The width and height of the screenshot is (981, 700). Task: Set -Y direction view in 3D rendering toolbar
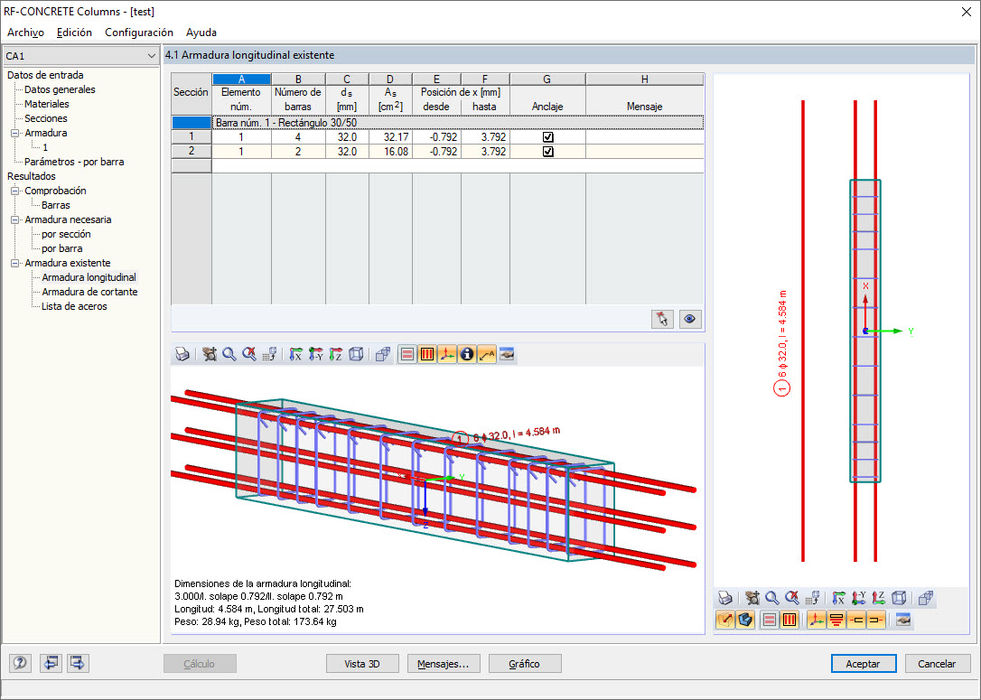pyautogui.click(x=316, y=355)
